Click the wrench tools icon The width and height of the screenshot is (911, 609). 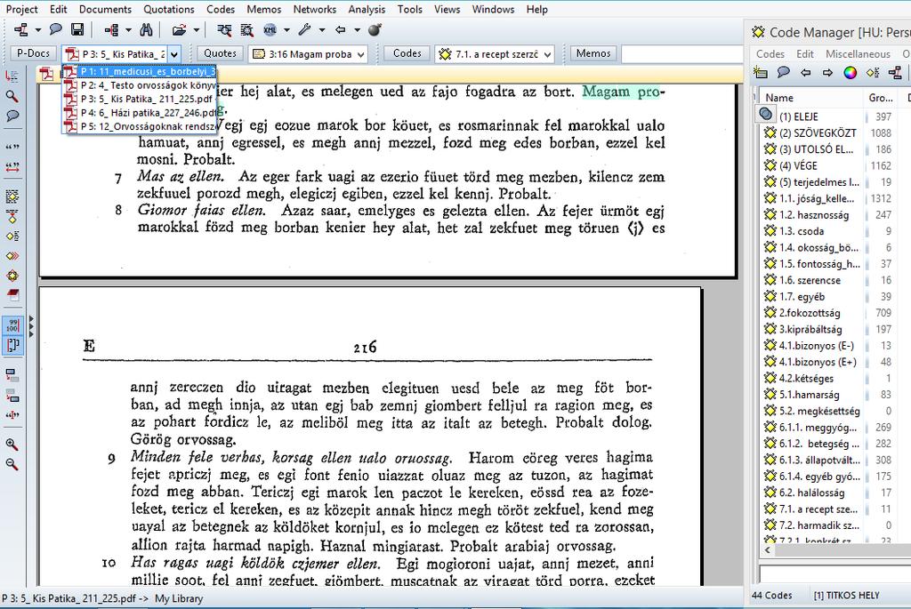point(305,29)
